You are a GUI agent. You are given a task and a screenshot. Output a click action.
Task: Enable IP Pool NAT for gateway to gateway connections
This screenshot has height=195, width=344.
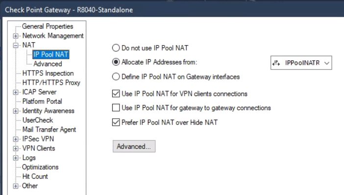(116, 108)
